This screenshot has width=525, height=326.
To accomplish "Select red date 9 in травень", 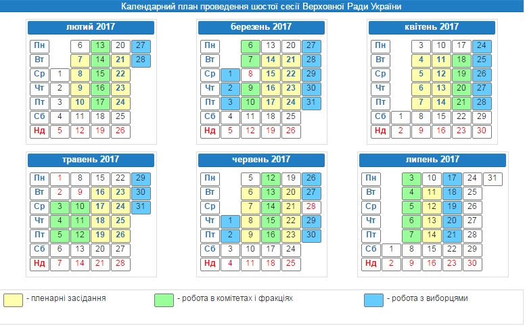I will [80, 193].
